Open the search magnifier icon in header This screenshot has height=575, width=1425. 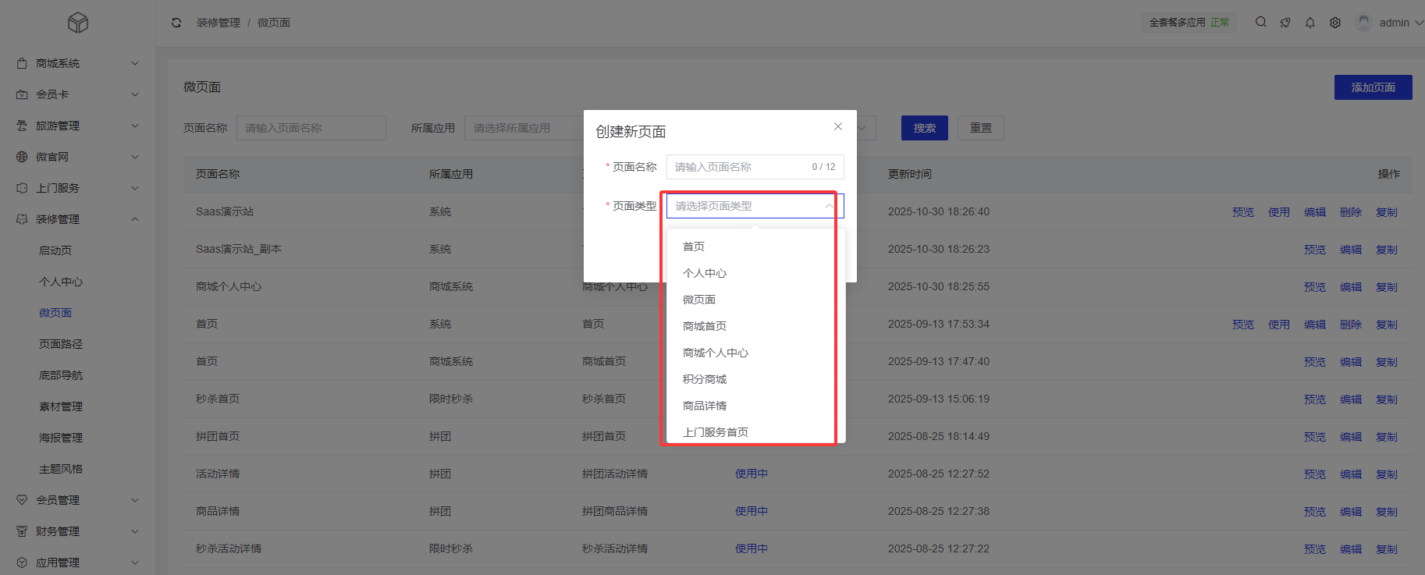tap(1260, 23)
